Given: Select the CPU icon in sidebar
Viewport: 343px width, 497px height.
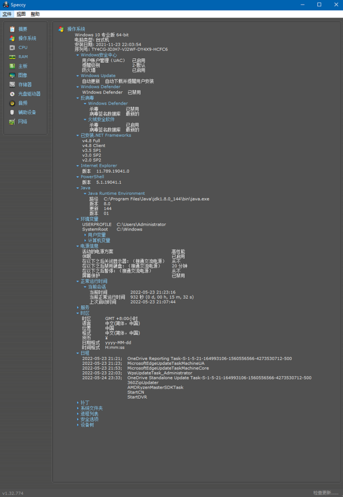Looking at the screenshot, I should click(12, 48).
